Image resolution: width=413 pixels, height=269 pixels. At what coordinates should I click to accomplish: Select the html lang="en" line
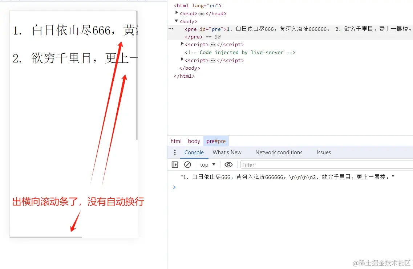[198, 5]
